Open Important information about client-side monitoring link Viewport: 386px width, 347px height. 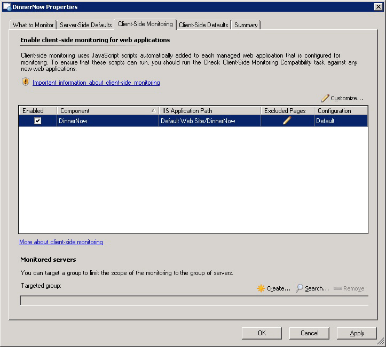pos(96,83)
